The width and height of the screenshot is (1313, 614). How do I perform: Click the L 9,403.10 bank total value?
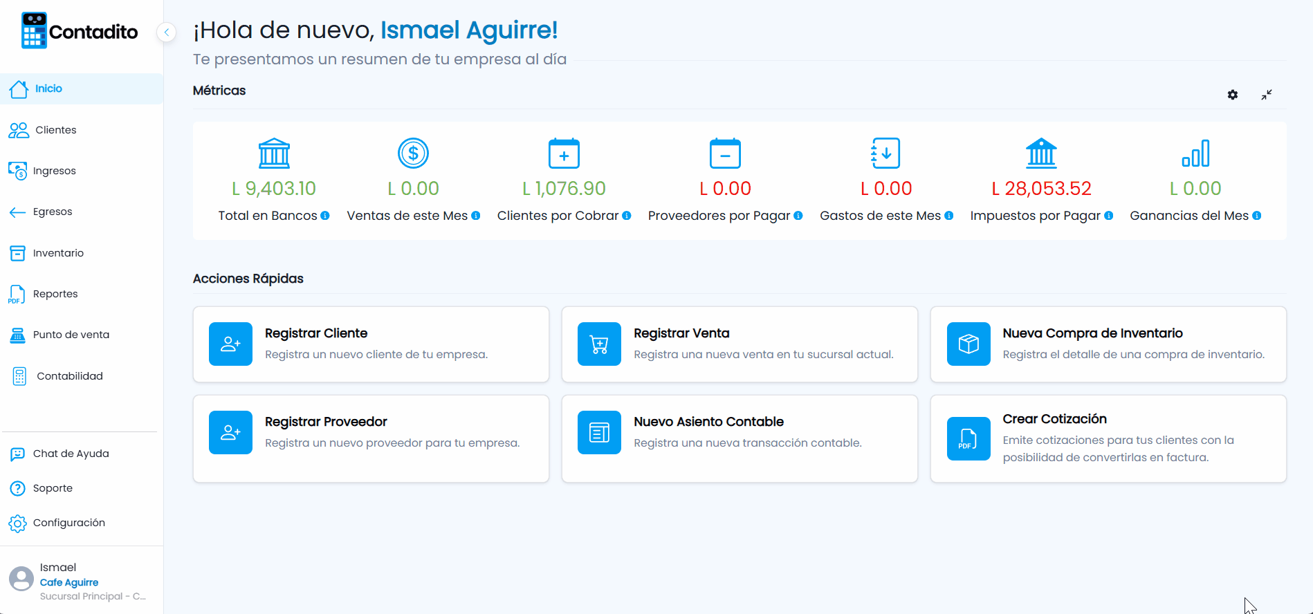coord(274,188)
